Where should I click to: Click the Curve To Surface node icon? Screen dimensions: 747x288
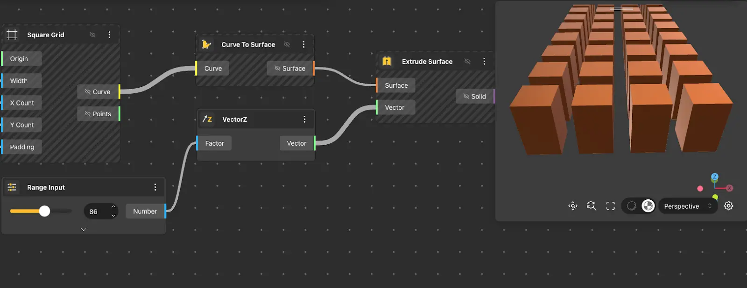point(206,44)
